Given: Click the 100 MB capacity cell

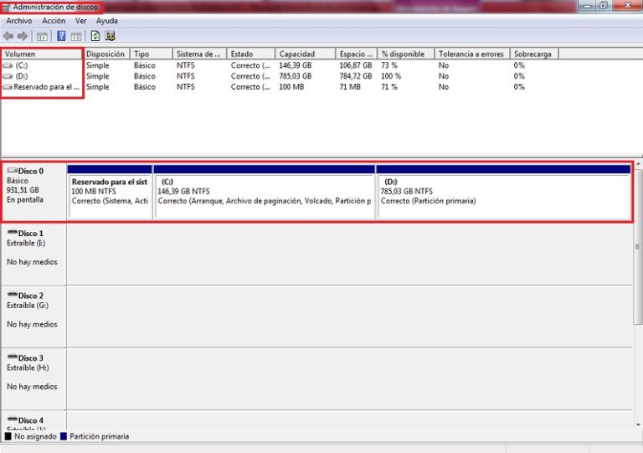Looking at the screenshot, I should coord(291,87).
